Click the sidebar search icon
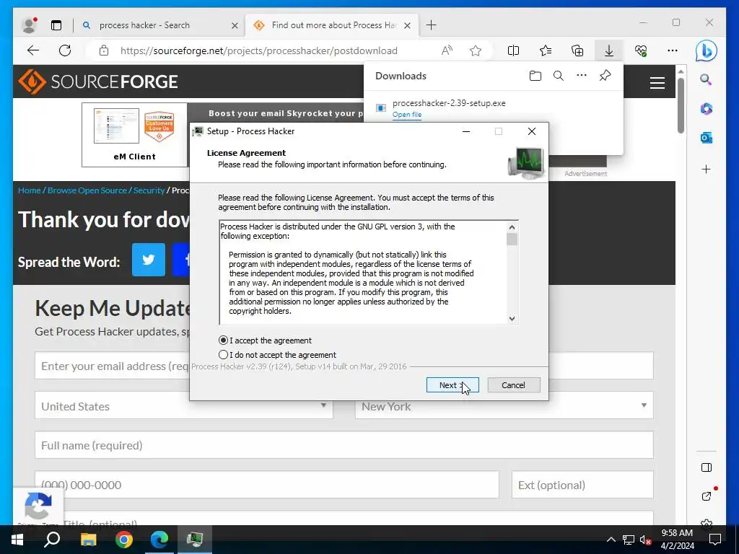Image resolution: width=739 pixels, height=554 pixels. click(x=706, y=79)
